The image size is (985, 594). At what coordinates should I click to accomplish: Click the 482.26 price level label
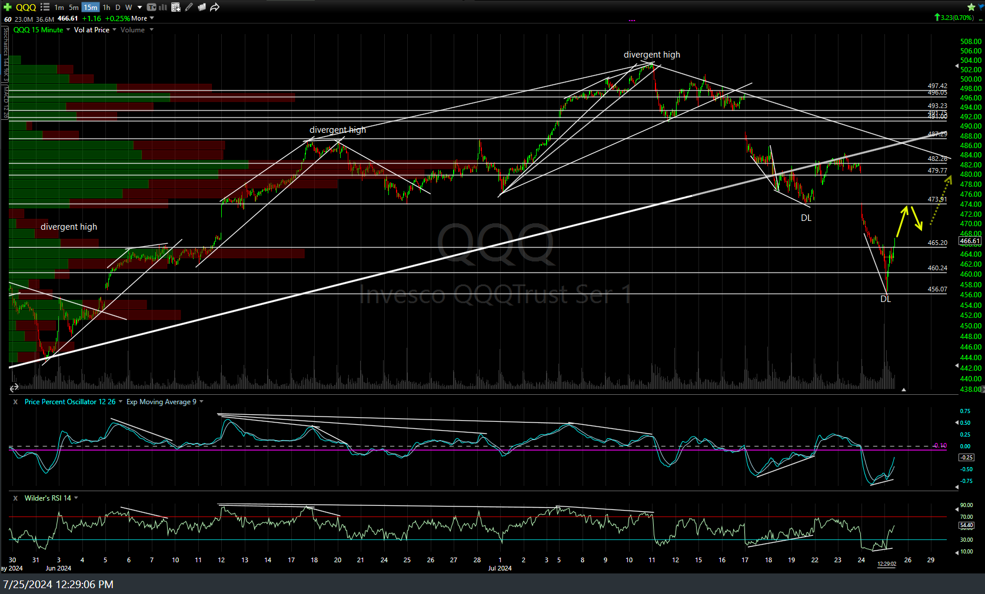click(937, 159)
